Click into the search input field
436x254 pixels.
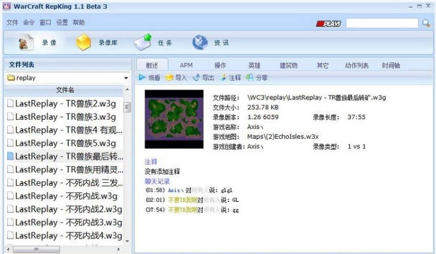[382, 23]
